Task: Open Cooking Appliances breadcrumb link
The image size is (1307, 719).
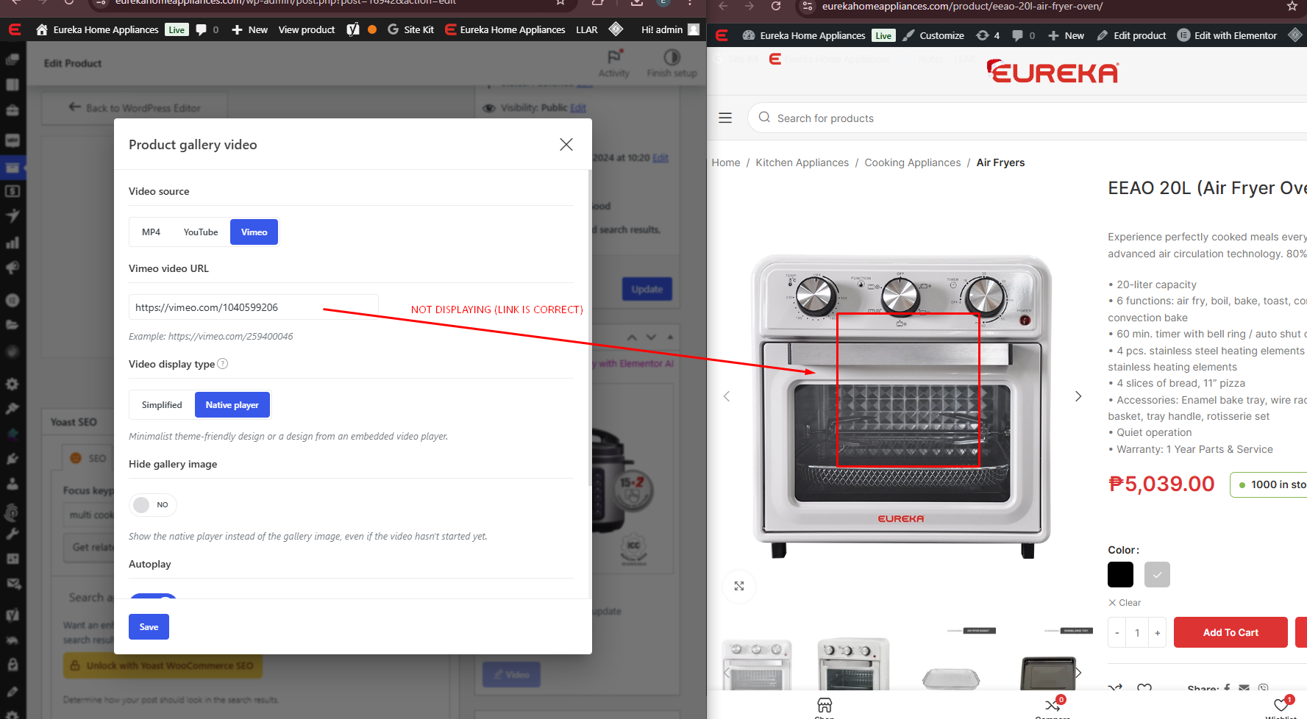Action: [x=912, y=162]
